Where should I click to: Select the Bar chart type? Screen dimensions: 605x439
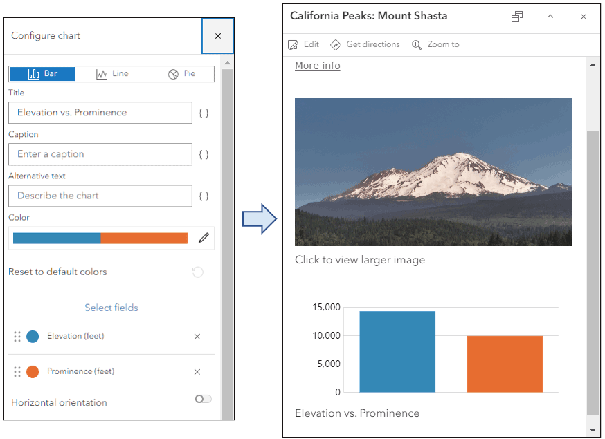(42, 73)
